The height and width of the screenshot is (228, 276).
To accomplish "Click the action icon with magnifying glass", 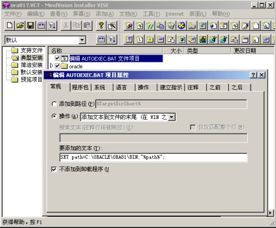I will click(266, 25).
